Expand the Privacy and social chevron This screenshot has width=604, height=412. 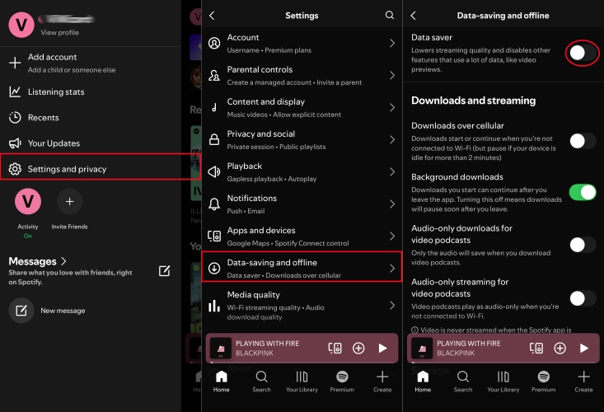click(x=392, y=139)
